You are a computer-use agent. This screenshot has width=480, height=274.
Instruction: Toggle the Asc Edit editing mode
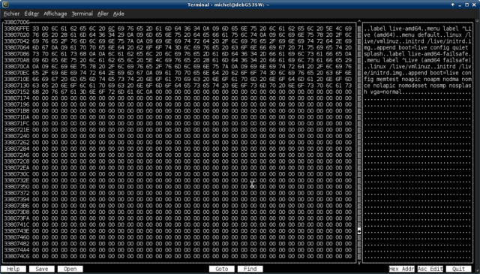click(430, 269)
